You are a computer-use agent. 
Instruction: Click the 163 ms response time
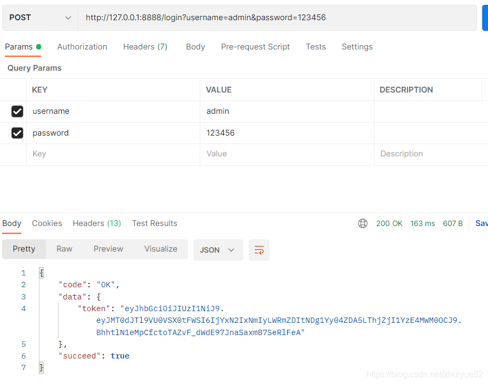422,223
